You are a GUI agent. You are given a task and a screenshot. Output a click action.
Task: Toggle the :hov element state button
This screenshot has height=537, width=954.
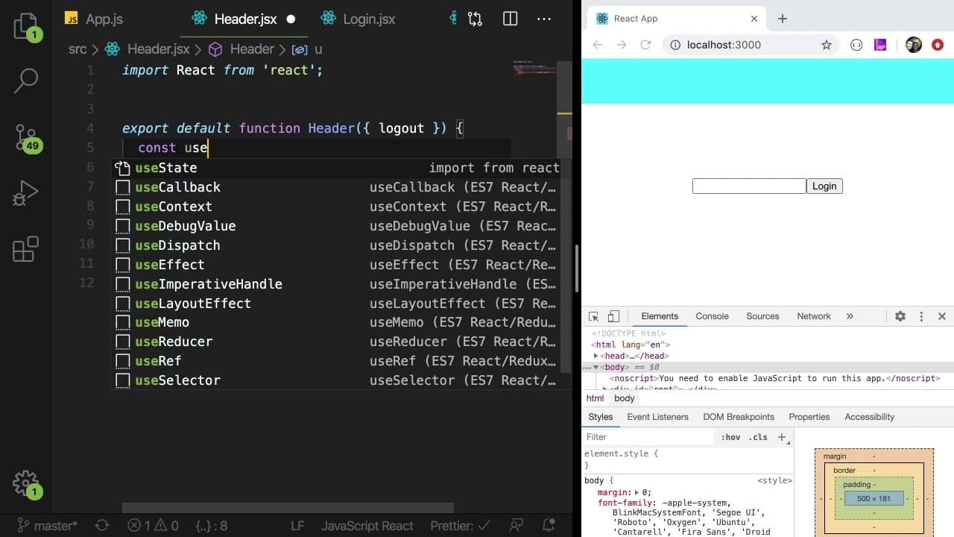click(730, 437)
